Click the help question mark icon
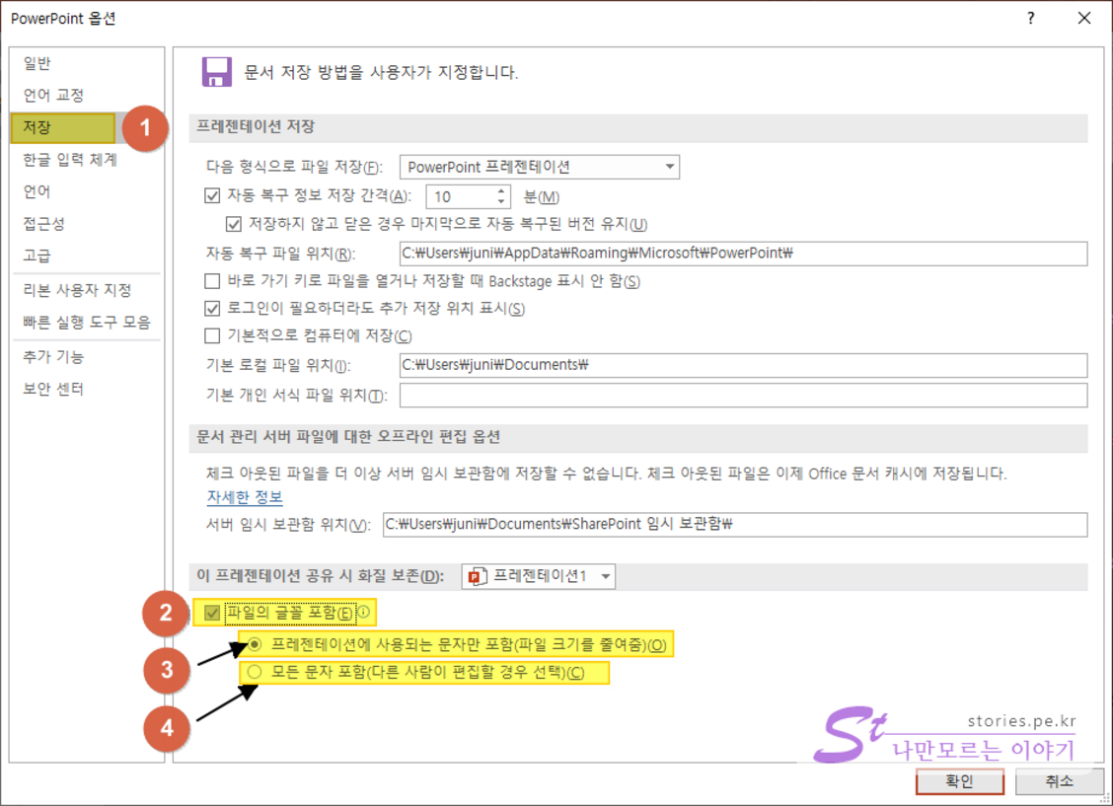1113x806 pixels. (1031, 19)
